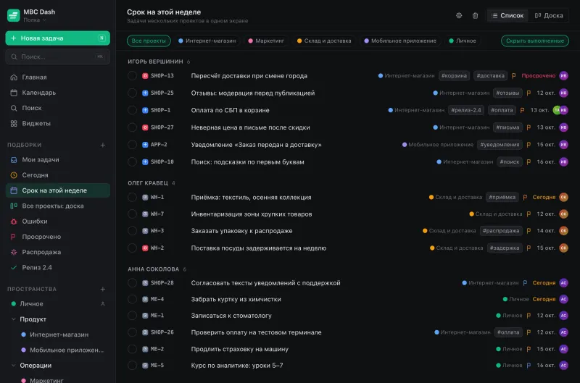Open settings gear icon in header

point(459,15)
